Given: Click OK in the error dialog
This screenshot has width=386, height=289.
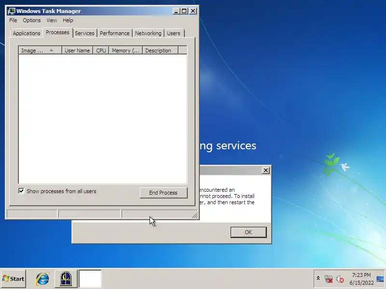Looking at the screenshot, I should pyautogui.click(x=248, y=232).
